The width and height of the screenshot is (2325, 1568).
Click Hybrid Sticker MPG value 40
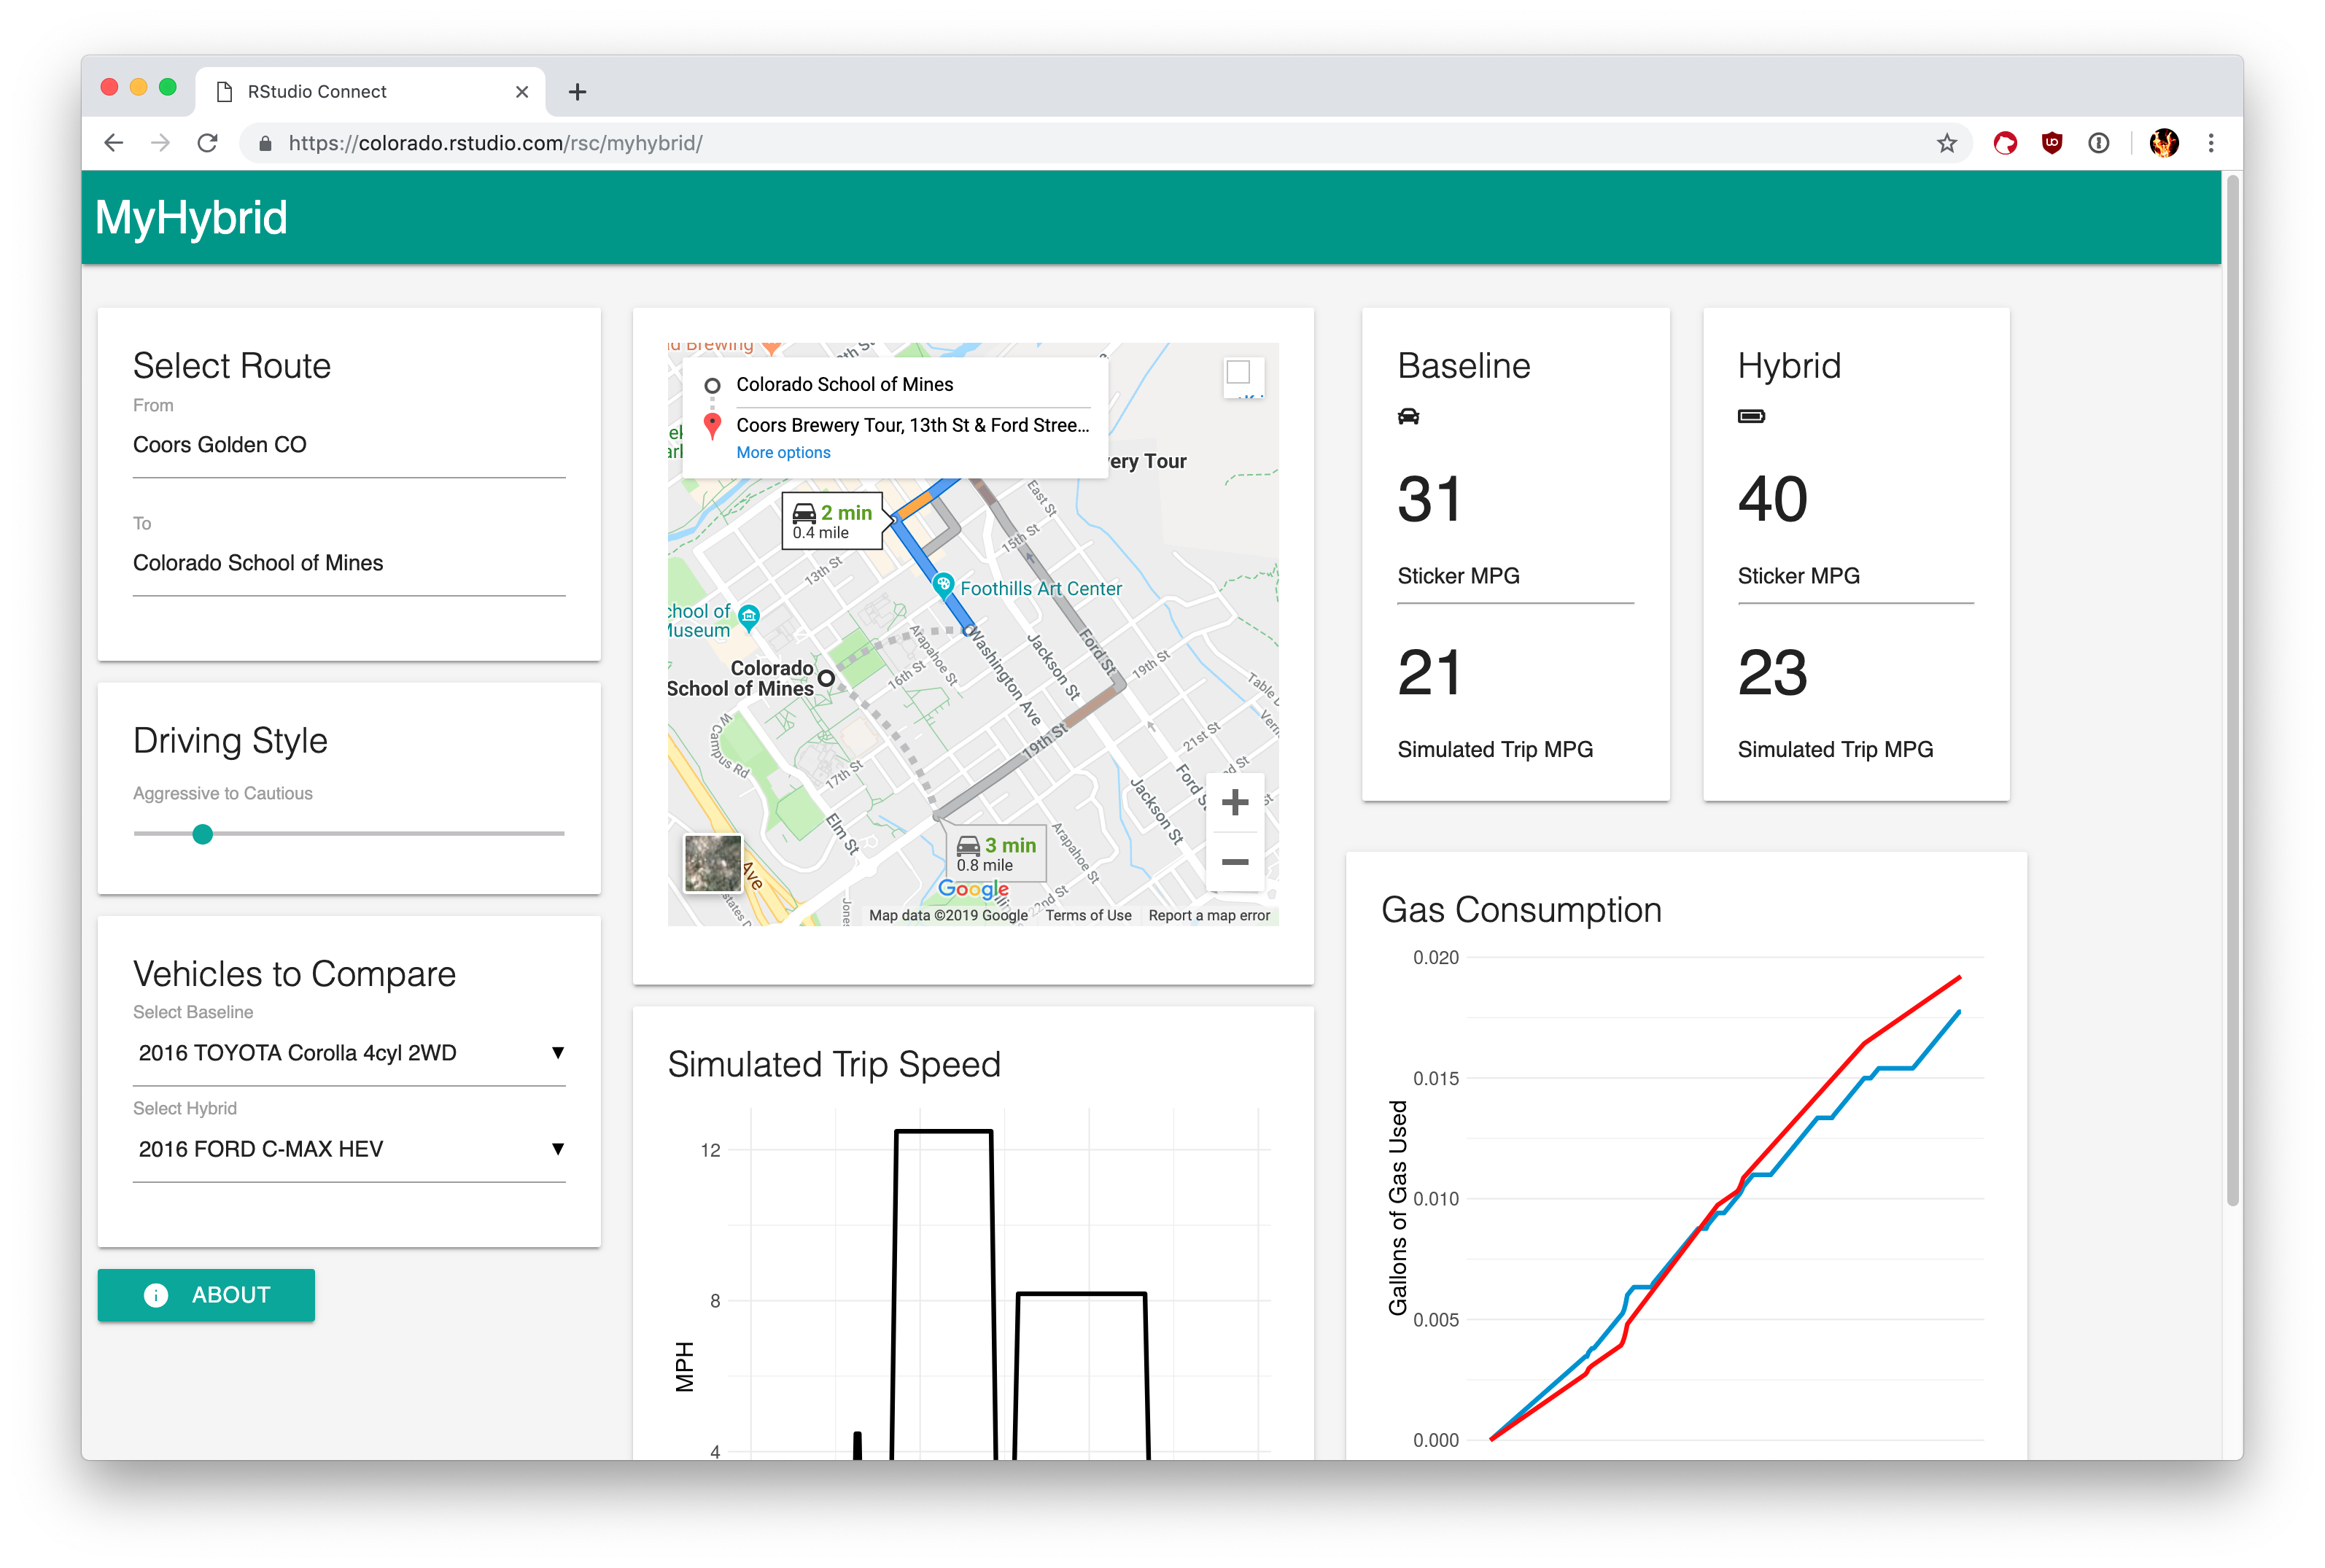pos(1773,499)
